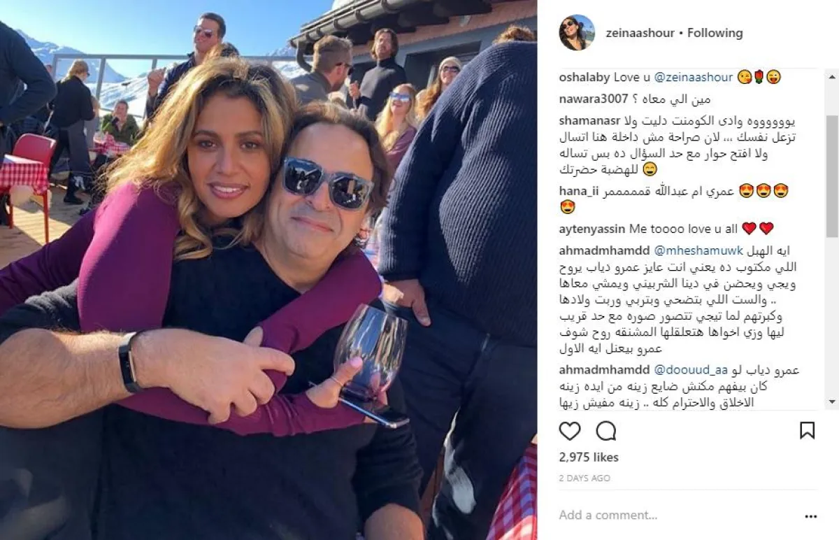
Task: Click the 2 DAYS AGO timestamp
Action: 585,478
